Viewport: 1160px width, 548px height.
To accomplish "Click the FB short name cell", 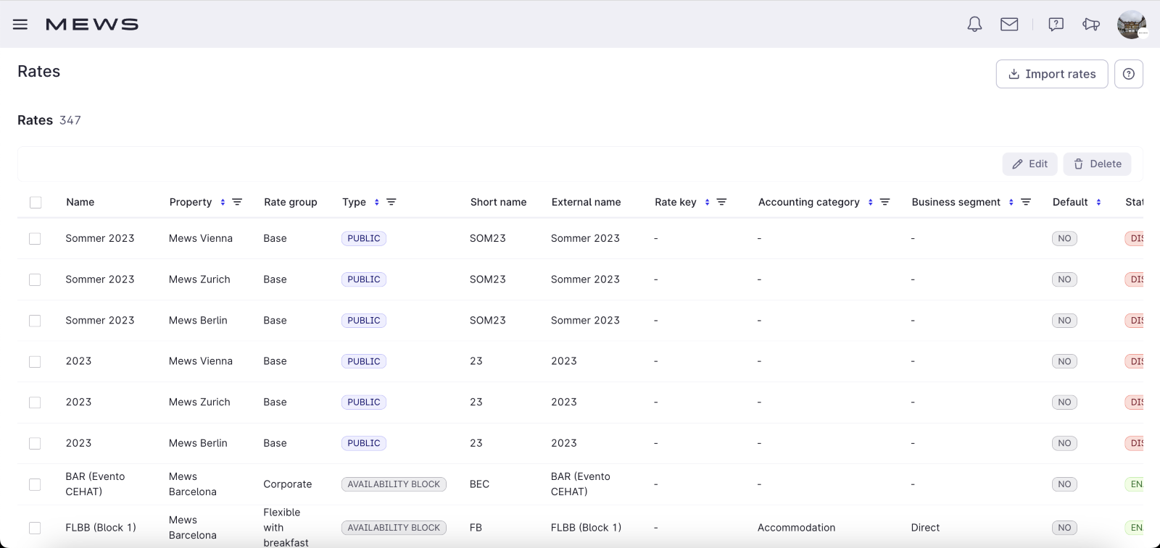I will pos(476,528).
